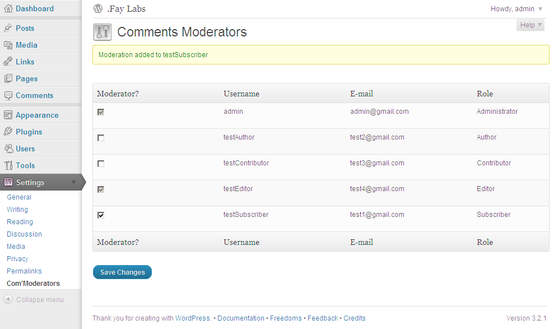
Task: Collapse the Settings menu arrow
Action: coord(73,182)
